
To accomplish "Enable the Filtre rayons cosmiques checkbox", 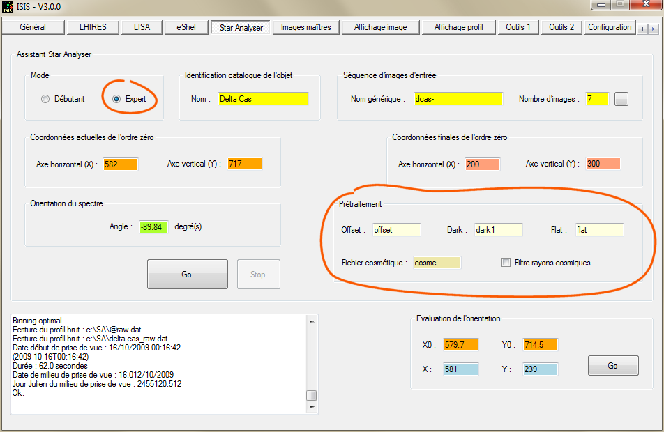I will click(506, 263).
